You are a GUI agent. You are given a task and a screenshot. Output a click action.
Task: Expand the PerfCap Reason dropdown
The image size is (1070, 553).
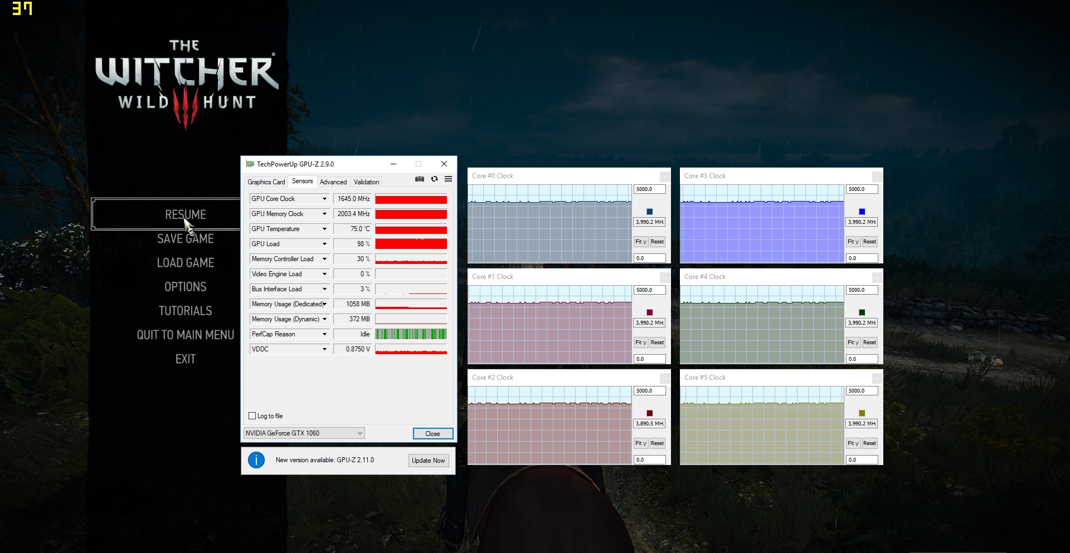(x=324, y=334)
